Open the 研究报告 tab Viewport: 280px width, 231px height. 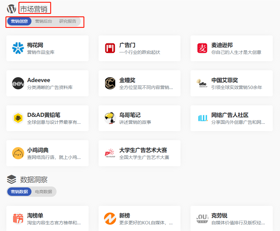click(x=68, y=21)
